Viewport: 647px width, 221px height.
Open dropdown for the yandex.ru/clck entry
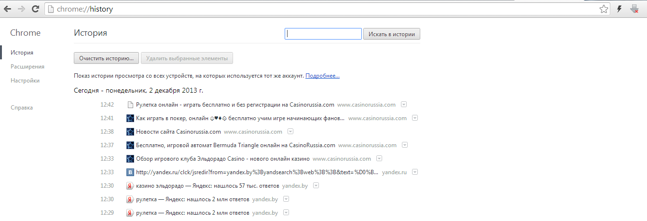coord(415,172)
